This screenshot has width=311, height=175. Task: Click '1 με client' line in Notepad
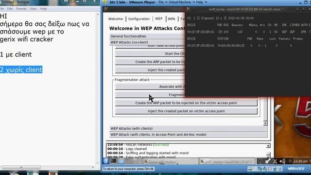[x=16, y=54]
